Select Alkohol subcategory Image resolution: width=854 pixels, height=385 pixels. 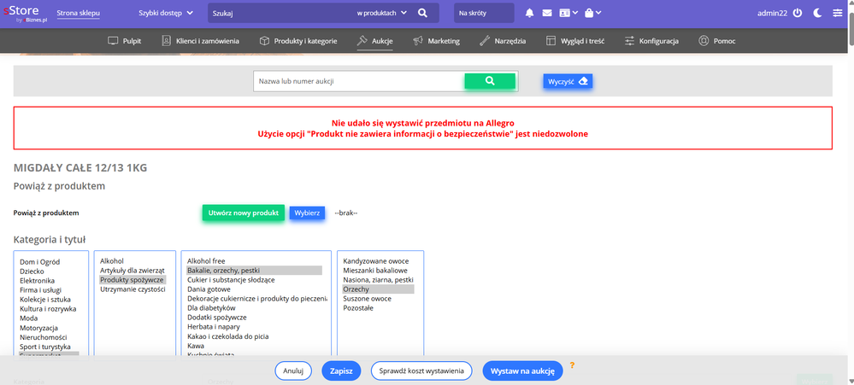(112, 261)
